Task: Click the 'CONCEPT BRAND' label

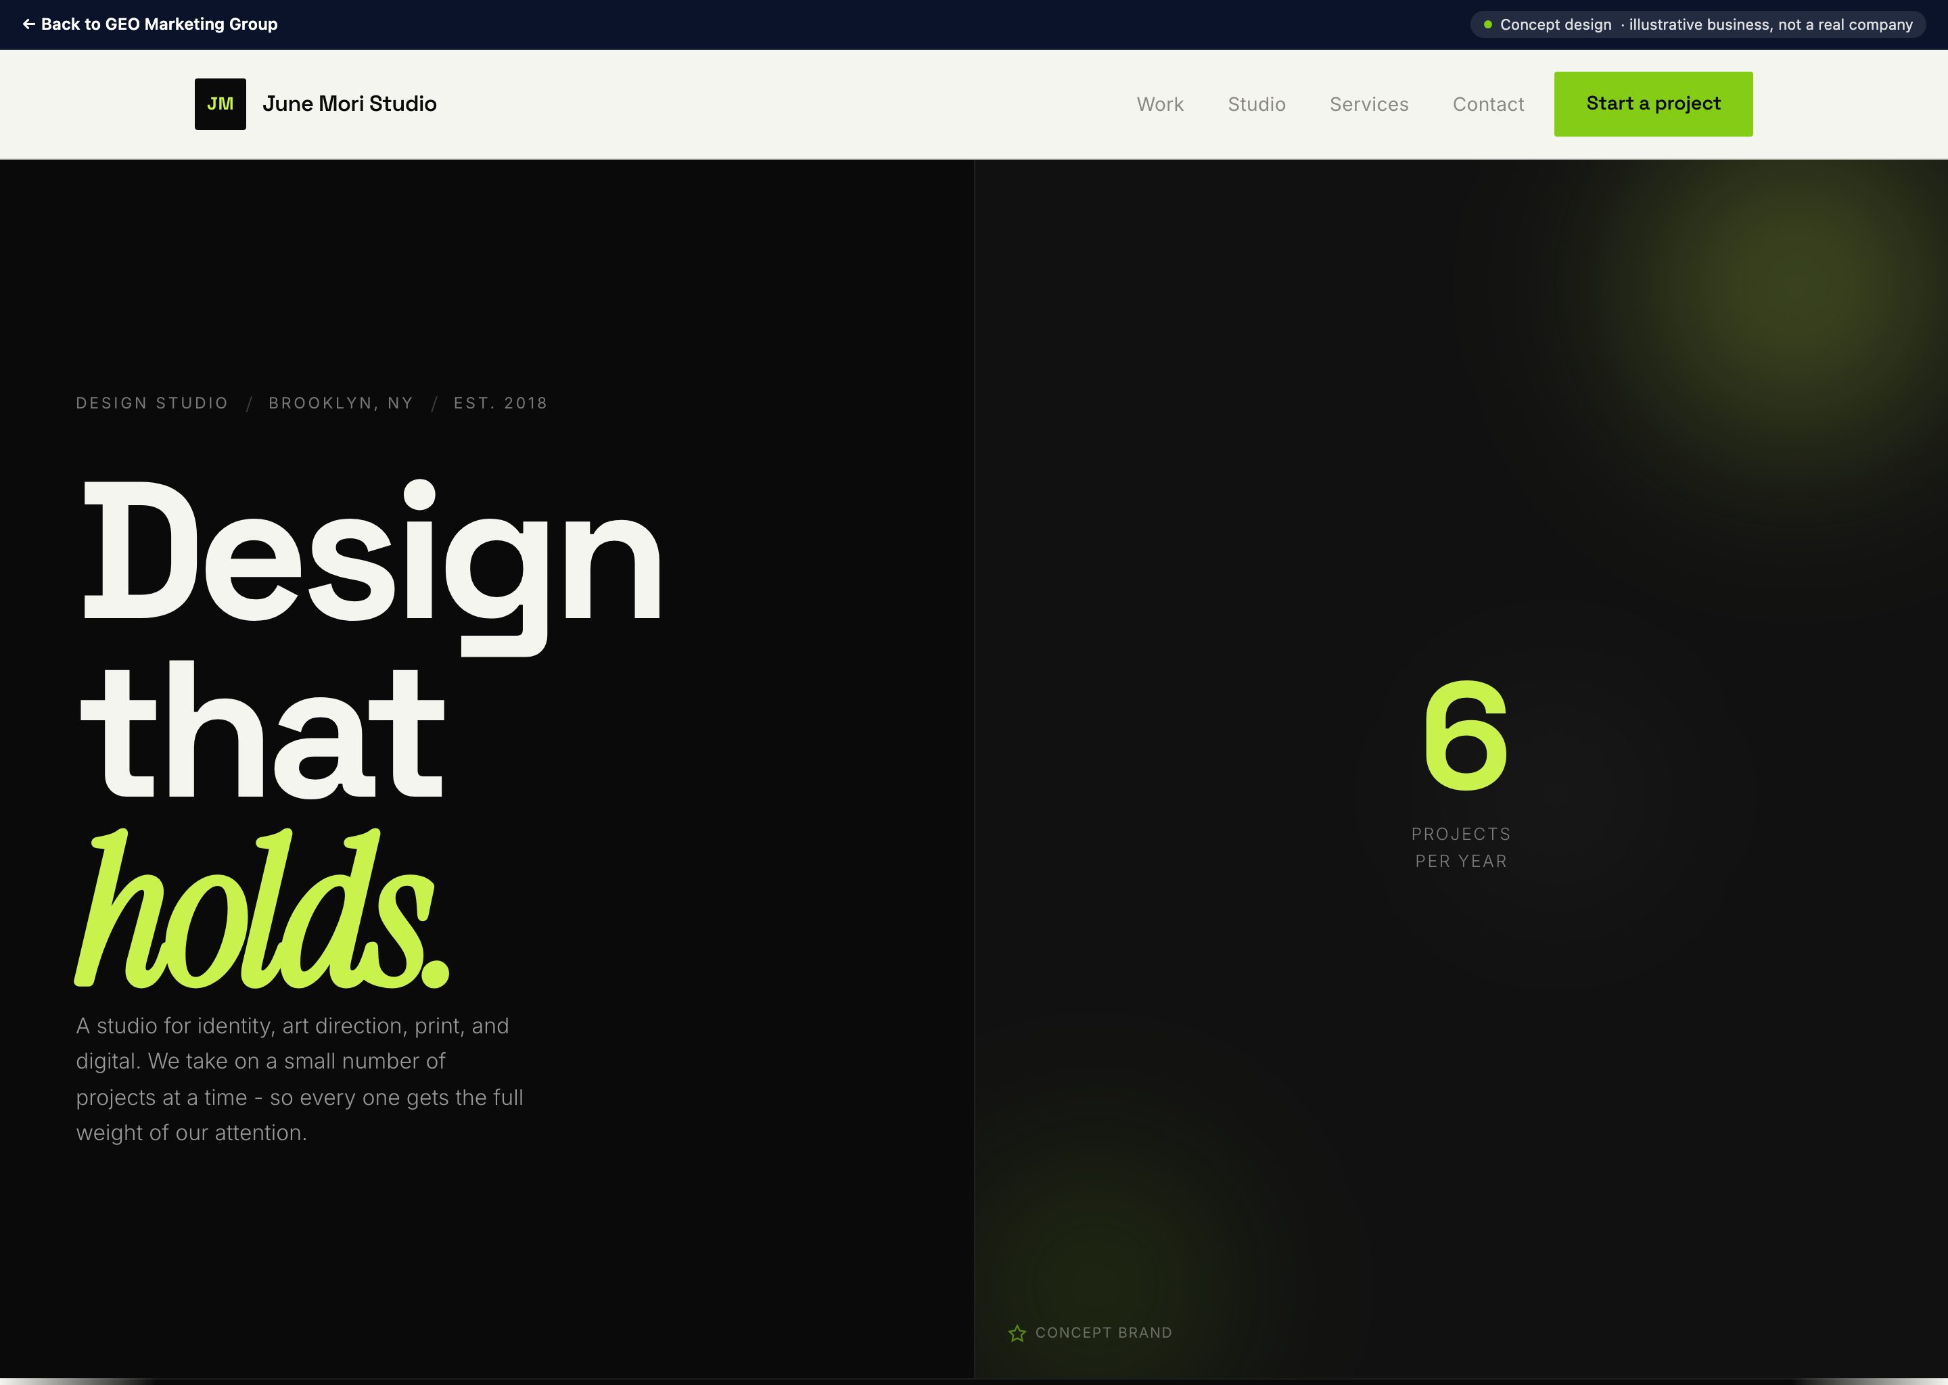Action: [1104, 1333]
